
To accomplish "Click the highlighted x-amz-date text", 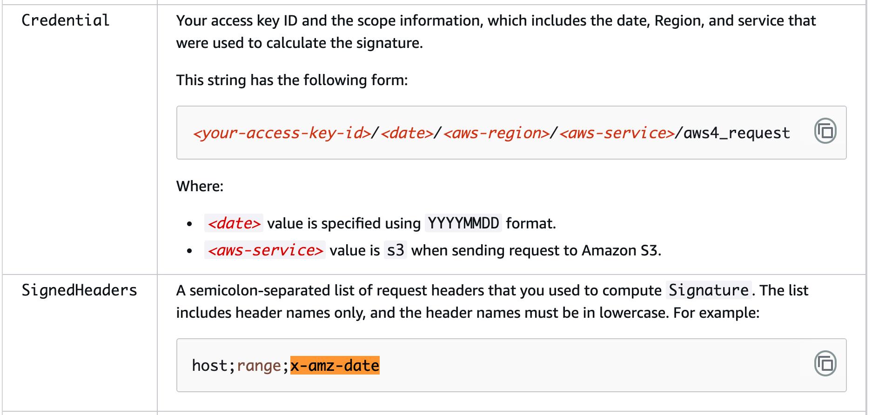I will click(x=335, y=366).
